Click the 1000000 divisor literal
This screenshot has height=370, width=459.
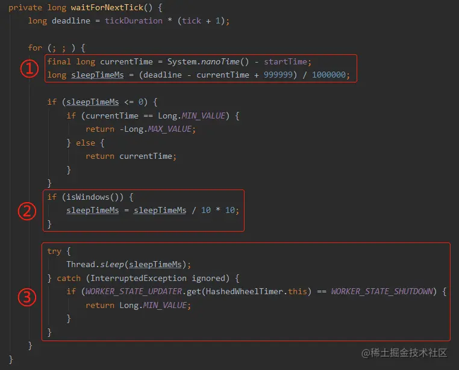click(x=328, y=75)
